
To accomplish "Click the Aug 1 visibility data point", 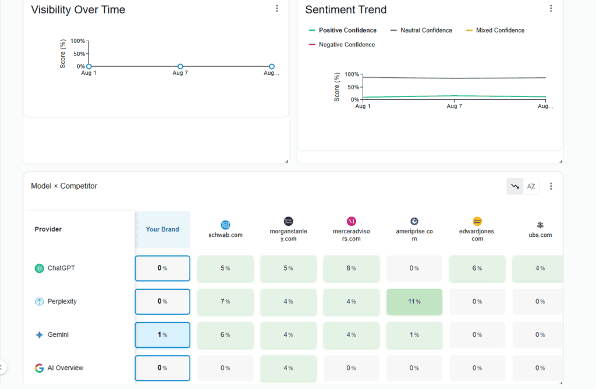I will coord(89,66).
